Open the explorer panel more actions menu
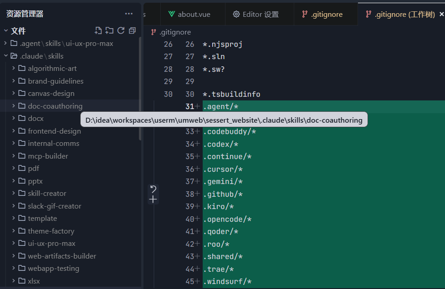Image resolution: width=445 pixels, height=289 pixels. (x=129, y=14)
